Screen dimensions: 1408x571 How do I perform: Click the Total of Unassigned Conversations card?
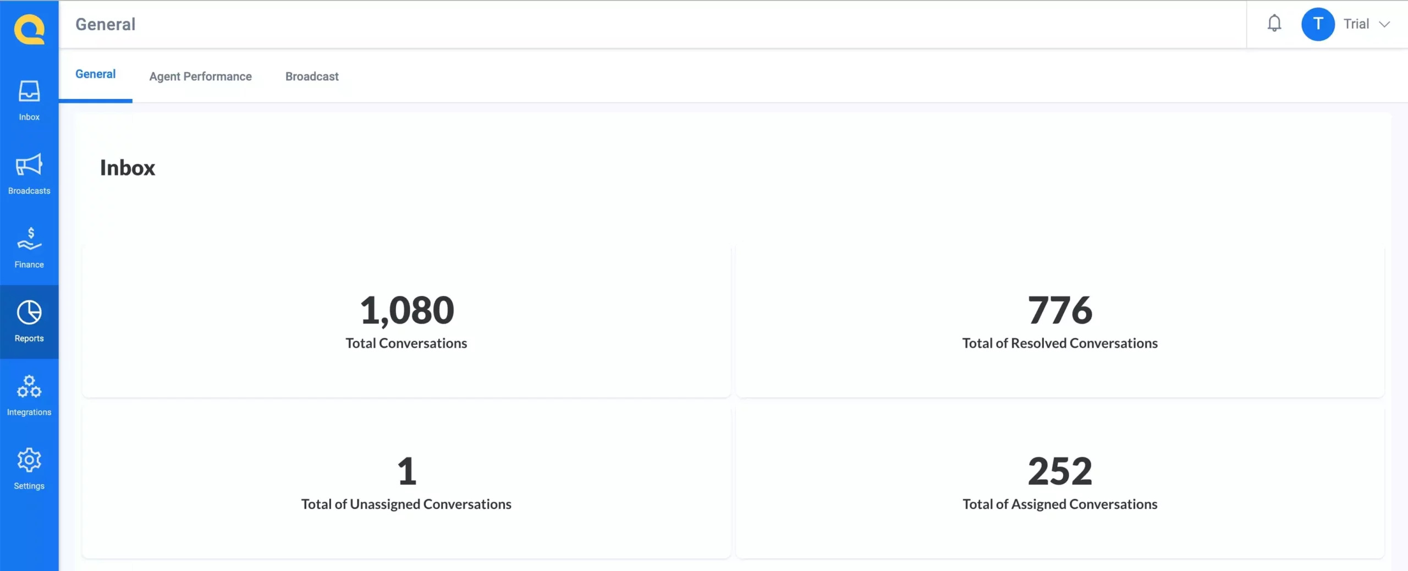pyautogui.click(x=406, y=482)
